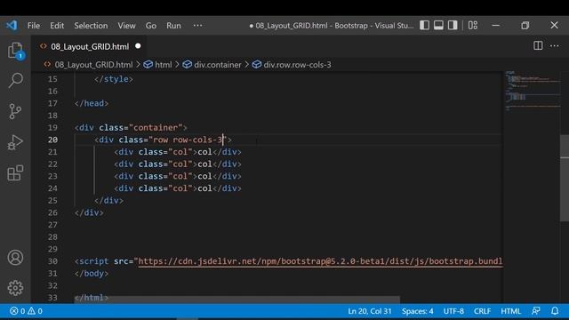569x320 pixels.
Task: Open the Go menu
Action: click(151, 26)
